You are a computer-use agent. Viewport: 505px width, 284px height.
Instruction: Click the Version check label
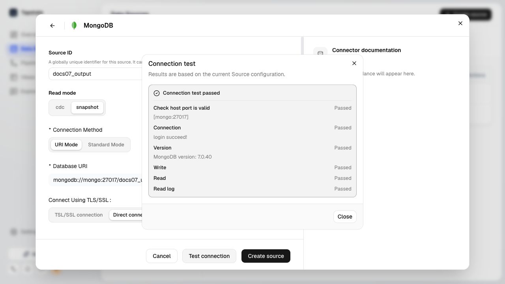(x=163, y=148)
